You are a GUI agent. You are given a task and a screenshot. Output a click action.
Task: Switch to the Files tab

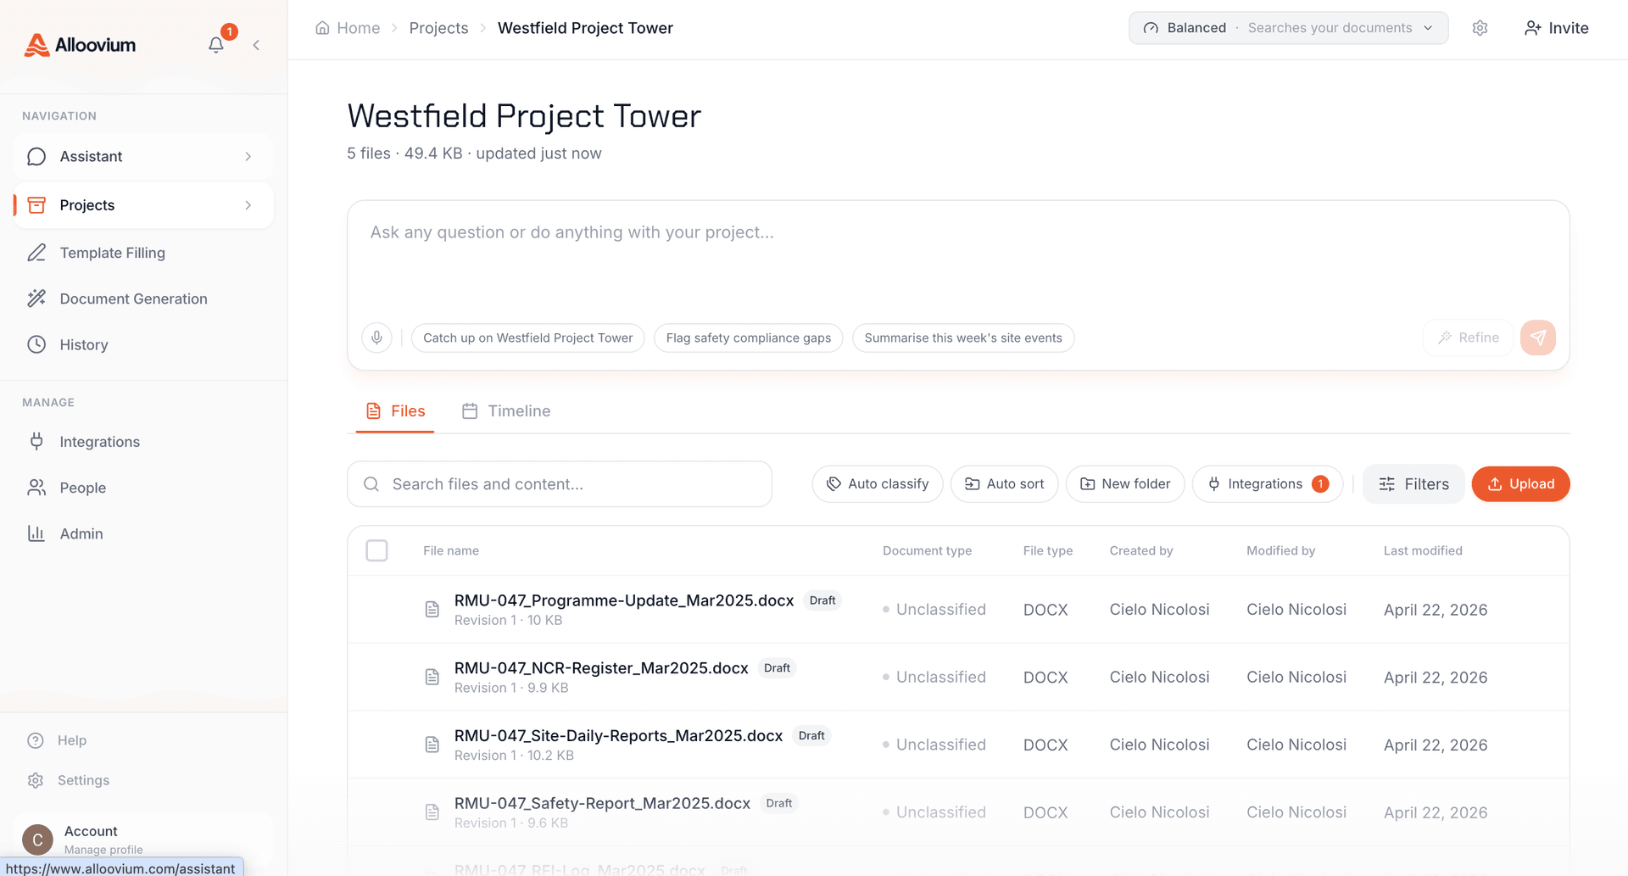[x=395, y=411]
